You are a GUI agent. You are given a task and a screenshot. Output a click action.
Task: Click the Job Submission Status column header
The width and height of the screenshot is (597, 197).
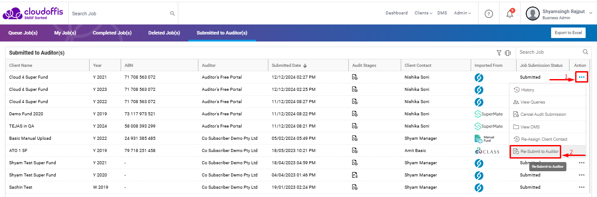541,66
